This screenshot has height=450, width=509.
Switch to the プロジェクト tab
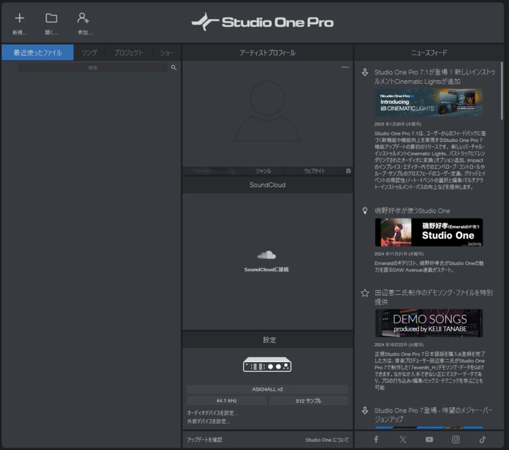coord(128,53)
